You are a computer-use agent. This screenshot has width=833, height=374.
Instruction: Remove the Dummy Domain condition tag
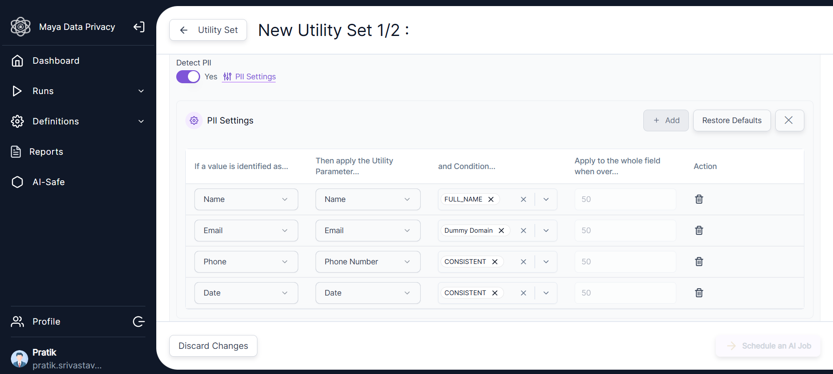point(501,231)
